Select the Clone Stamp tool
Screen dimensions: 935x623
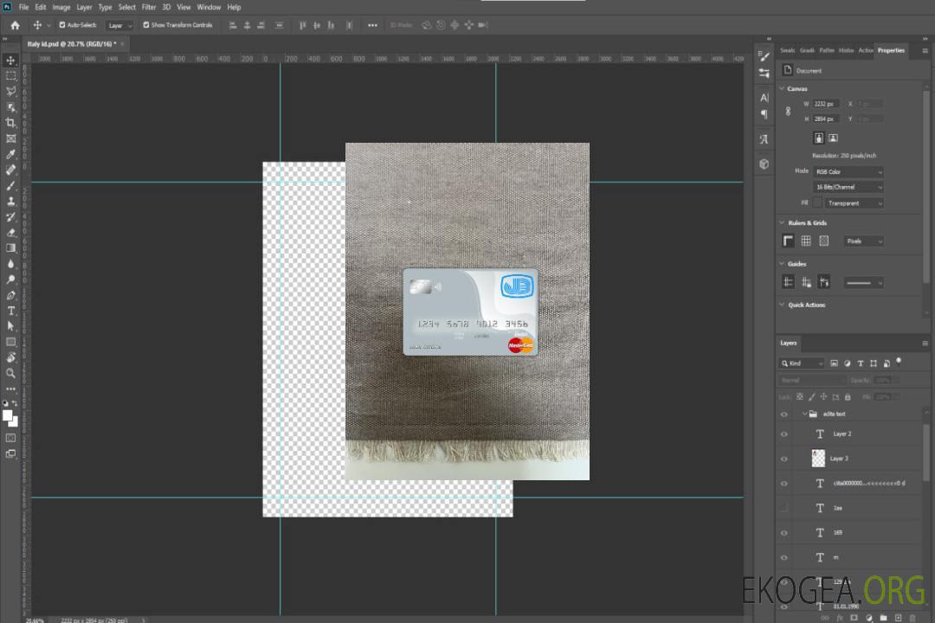[10, 201]
